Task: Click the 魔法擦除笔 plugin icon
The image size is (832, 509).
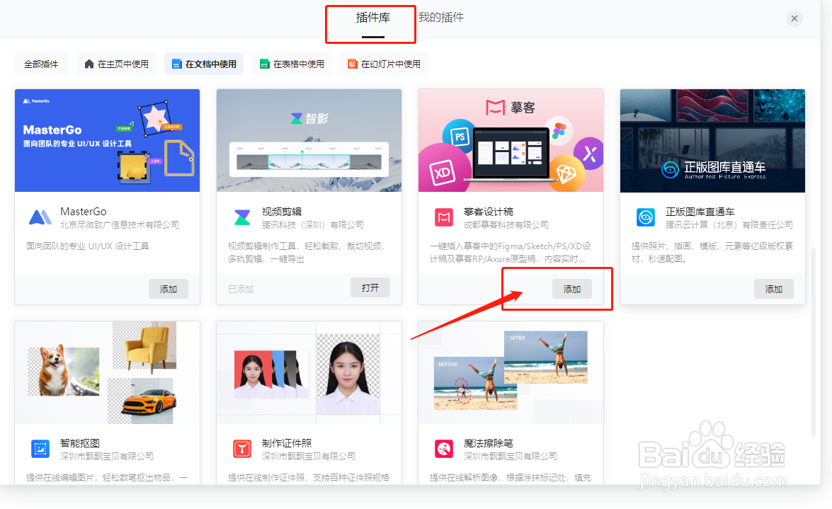Action: [444, 449]
